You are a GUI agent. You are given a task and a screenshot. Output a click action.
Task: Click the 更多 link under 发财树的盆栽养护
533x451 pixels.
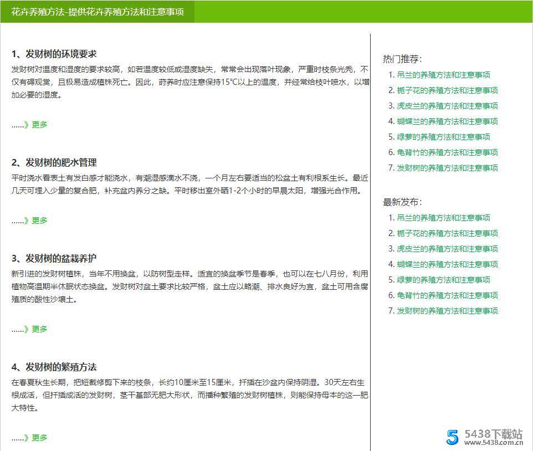coord(39,329)
